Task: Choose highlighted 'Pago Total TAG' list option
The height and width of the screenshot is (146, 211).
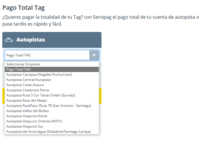Action: click(x=18, y=69)
